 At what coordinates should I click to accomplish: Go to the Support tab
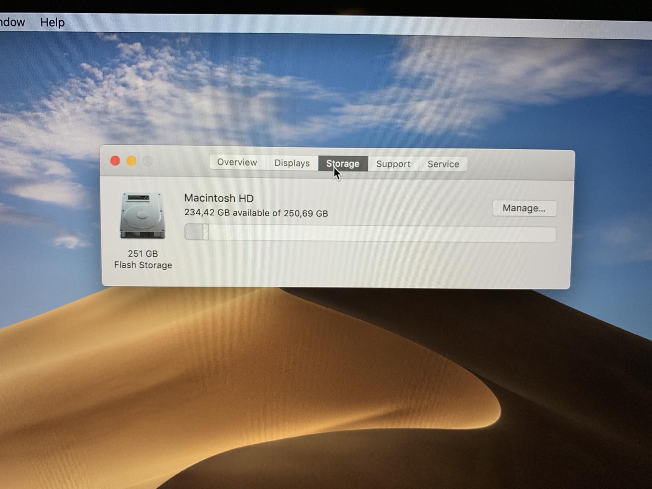point(393,164)
